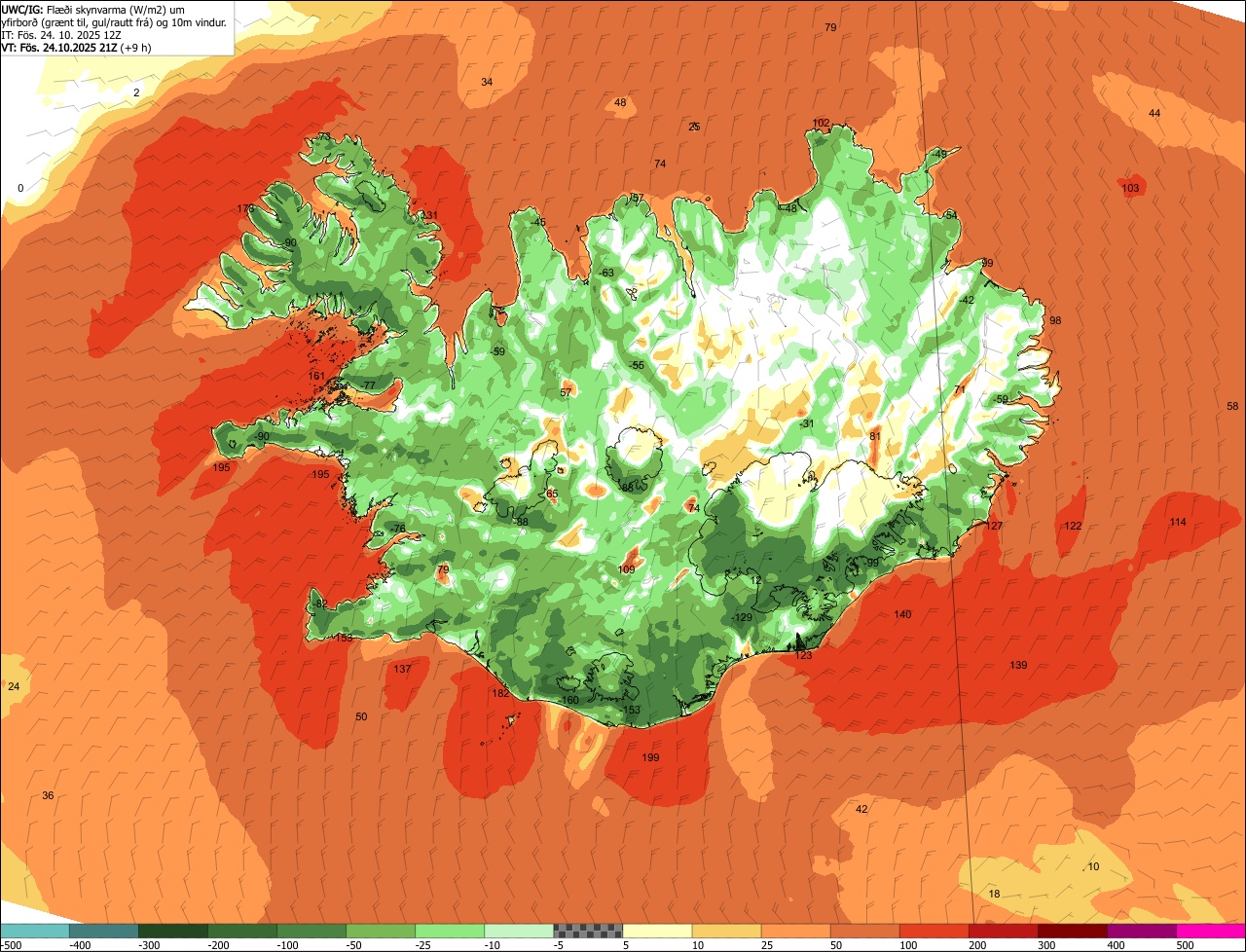Click the value 127 on the southeast coast

994,526
